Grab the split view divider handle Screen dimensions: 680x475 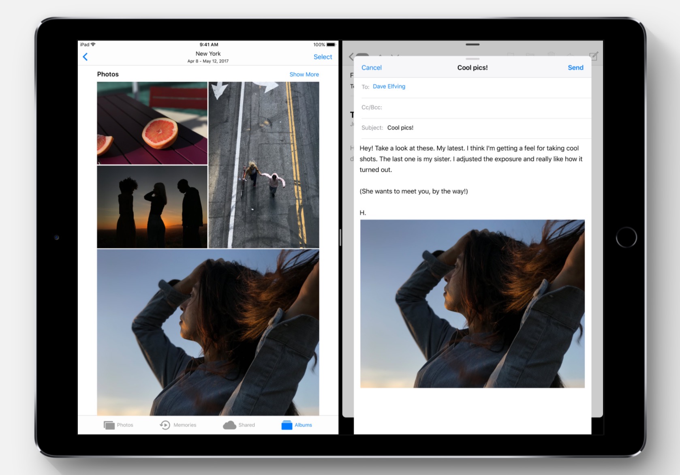(x=340, y=237)
